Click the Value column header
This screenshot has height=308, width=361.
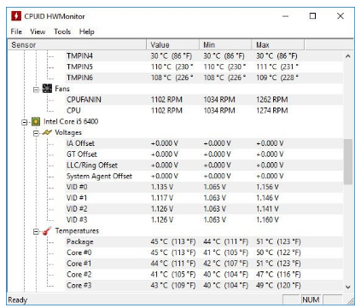[172, 45]
